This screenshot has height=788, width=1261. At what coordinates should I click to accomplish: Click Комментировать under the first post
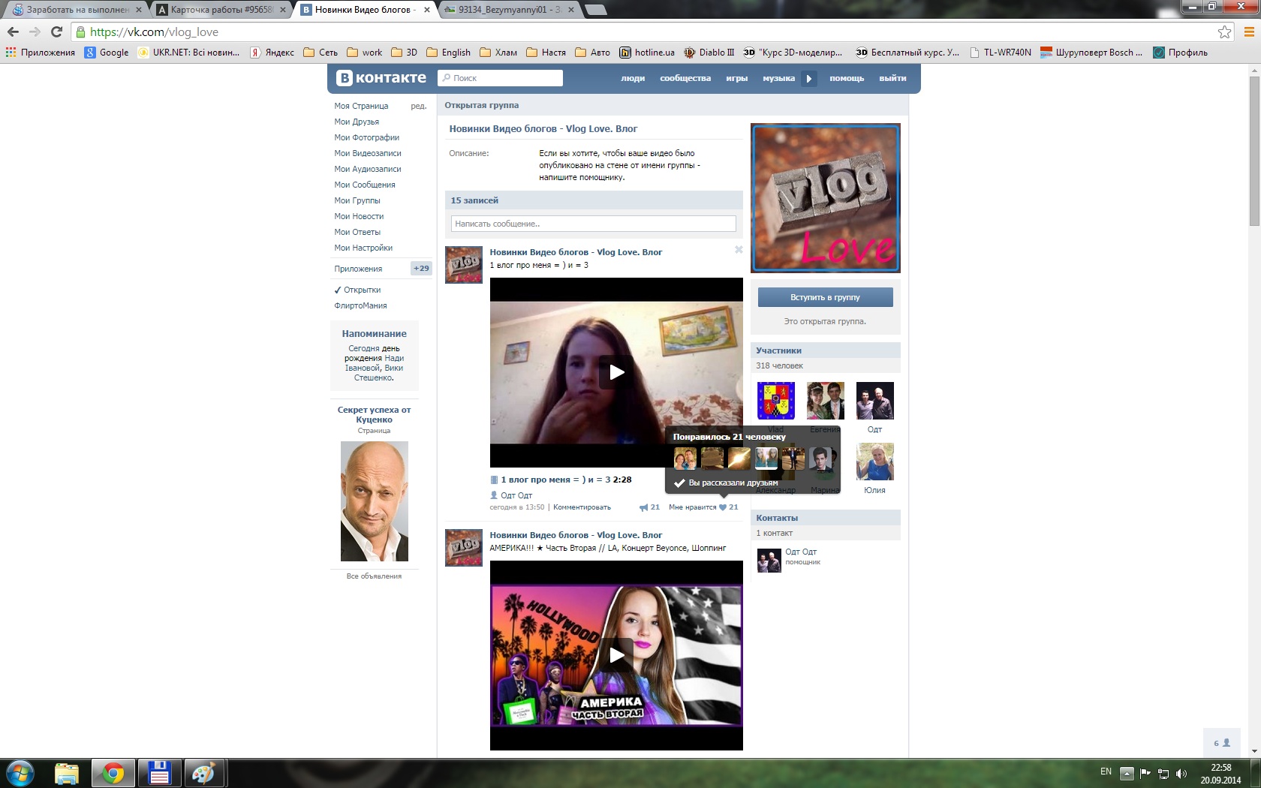[x=582, y=507]
